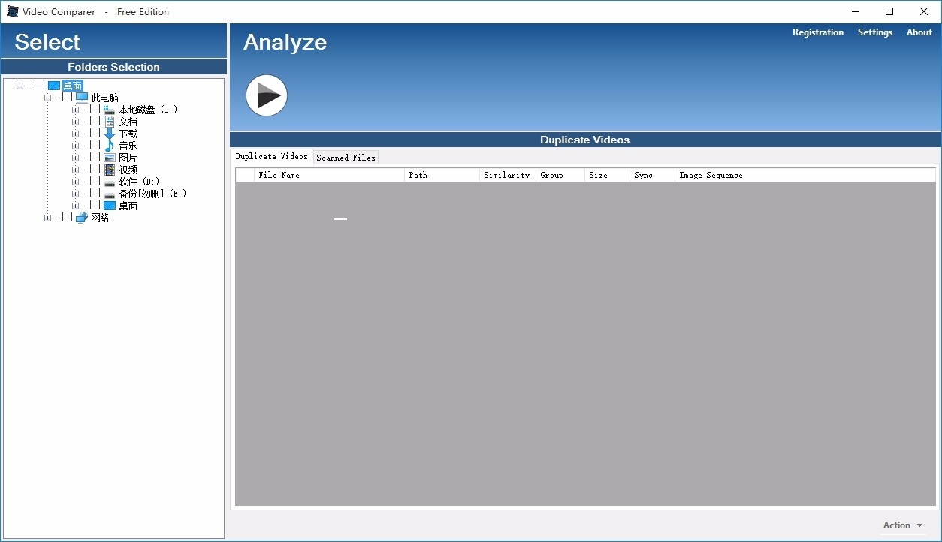
Task: Open the Action dropdown
Action: 900,525
